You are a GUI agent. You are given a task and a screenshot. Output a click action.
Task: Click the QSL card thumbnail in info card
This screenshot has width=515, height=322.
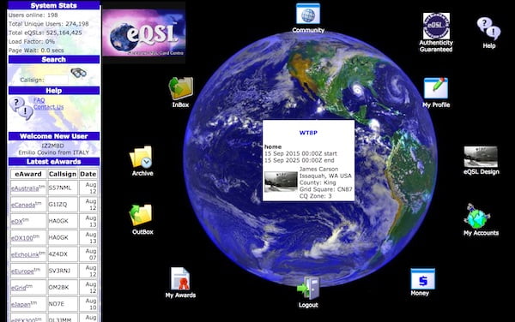pos(281,182)
